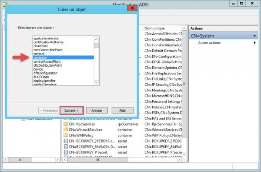Select the highlighted container class
The height and width of the screenshot is (172, 261).
click(x=64, y=58)
